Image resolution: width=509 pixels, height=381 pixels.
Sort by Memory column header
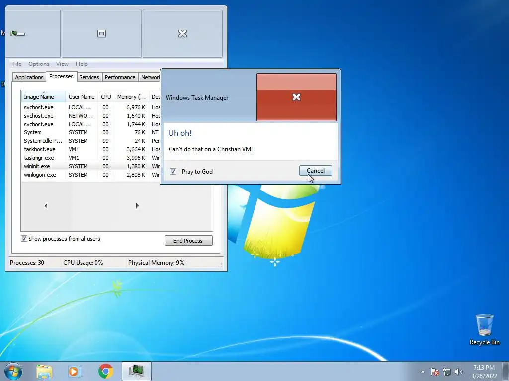click(x=131, y=97)
